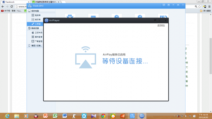This screenshot has width=212, height=119.
Task: Open Counter-Strike icon on the taskbar
Action: [74, 116]
